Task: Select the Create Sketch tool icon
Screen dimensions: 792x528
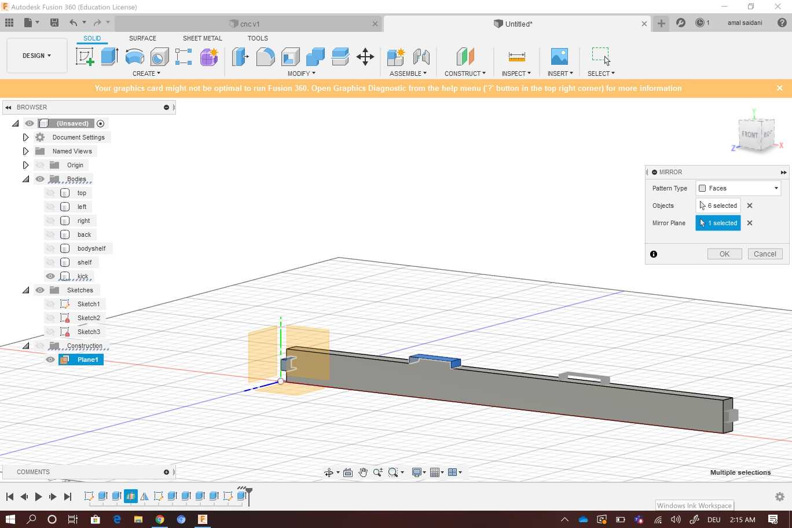Action: (85, 57)
